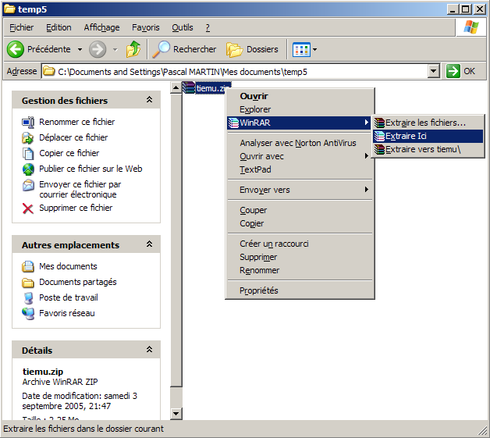
Task: Open Propriétés from context menu
Action: click(300, 290)
